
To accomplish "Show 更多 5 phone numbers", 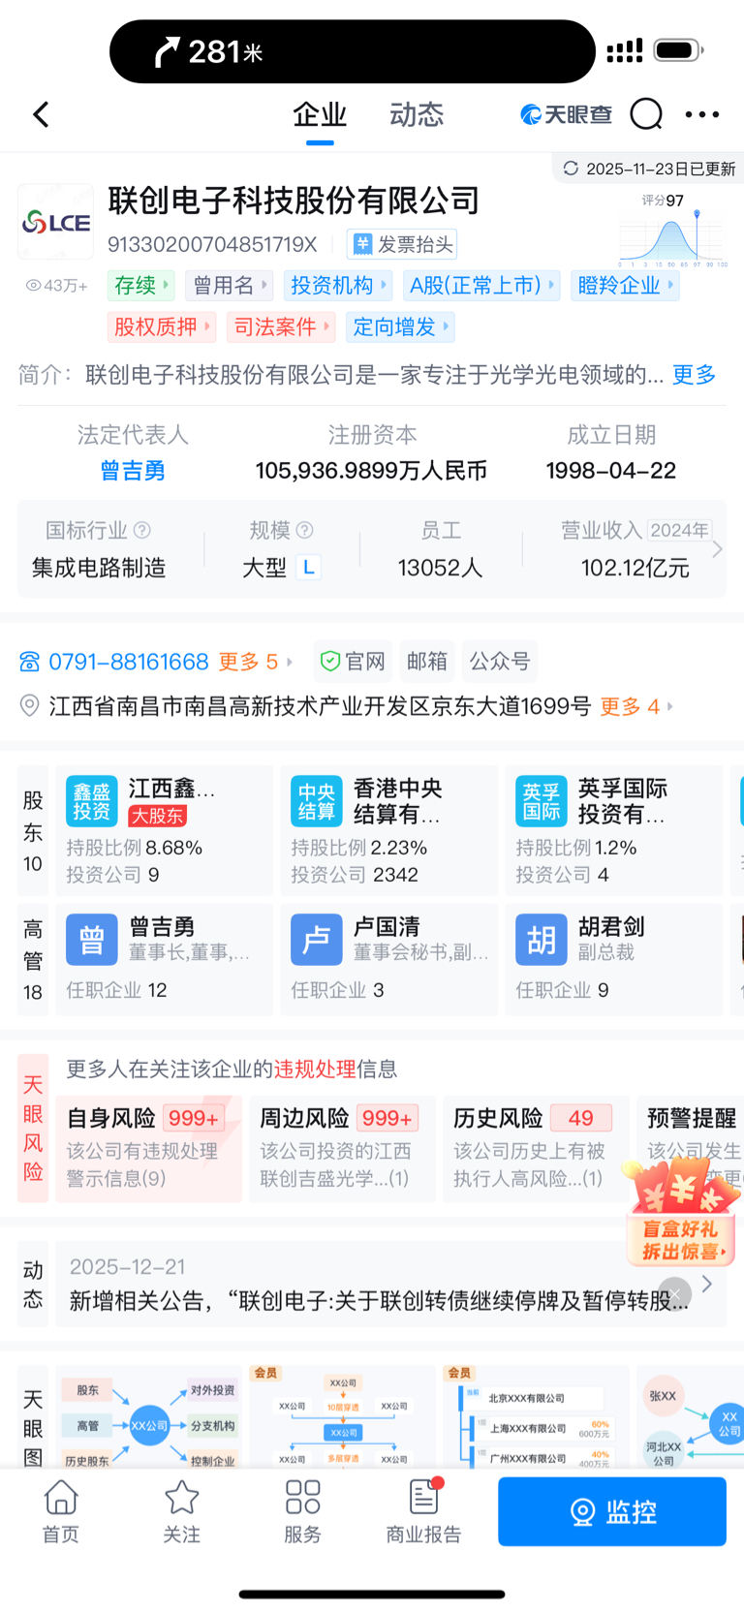I will click(255, 662).
